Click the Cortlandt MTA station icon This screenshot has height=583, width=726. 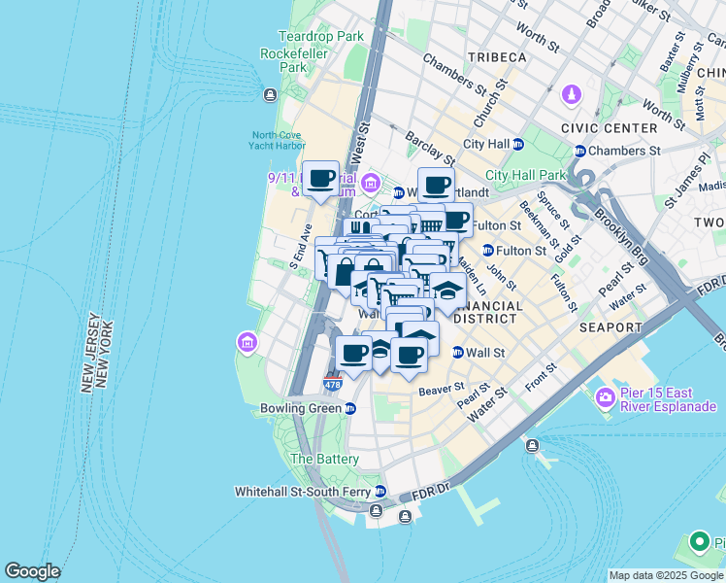click(399, 193)
